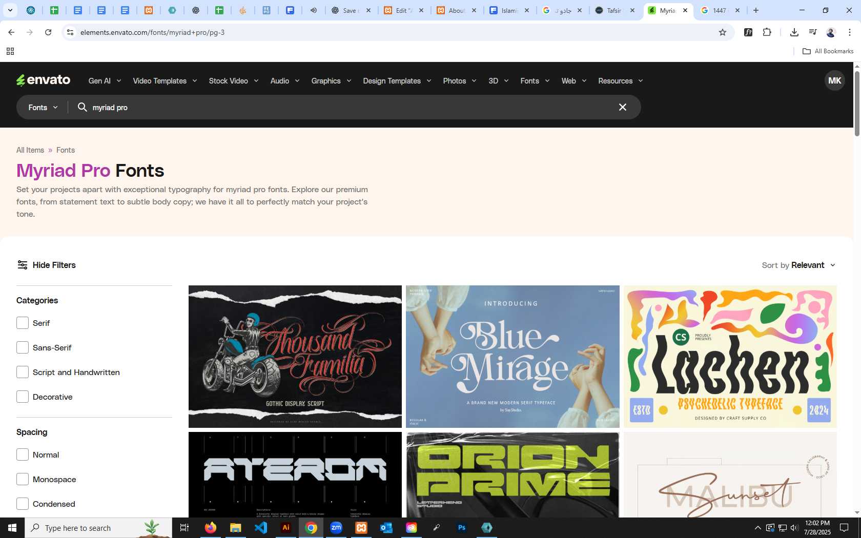This screenshot has width=861, height=538.
Task: Expand the Resources menu
Action: (621, 81)
